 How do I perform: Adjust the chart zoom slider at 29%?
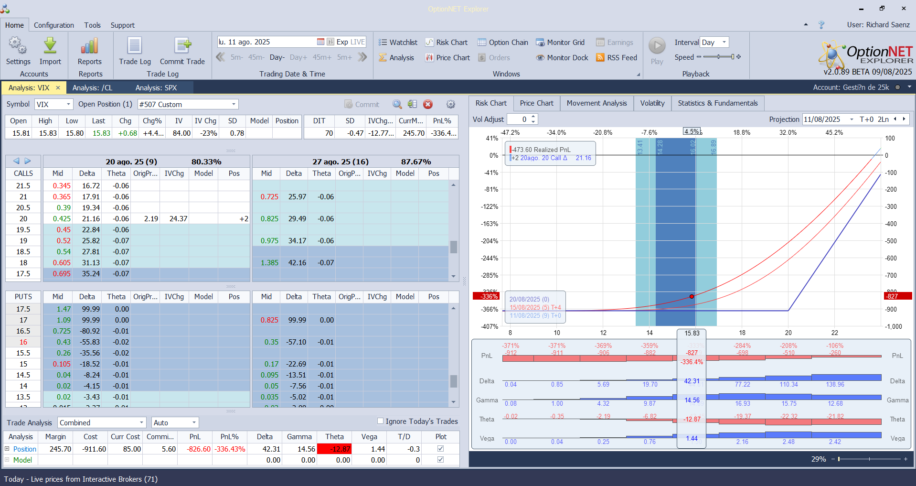[x=869, y=459]
